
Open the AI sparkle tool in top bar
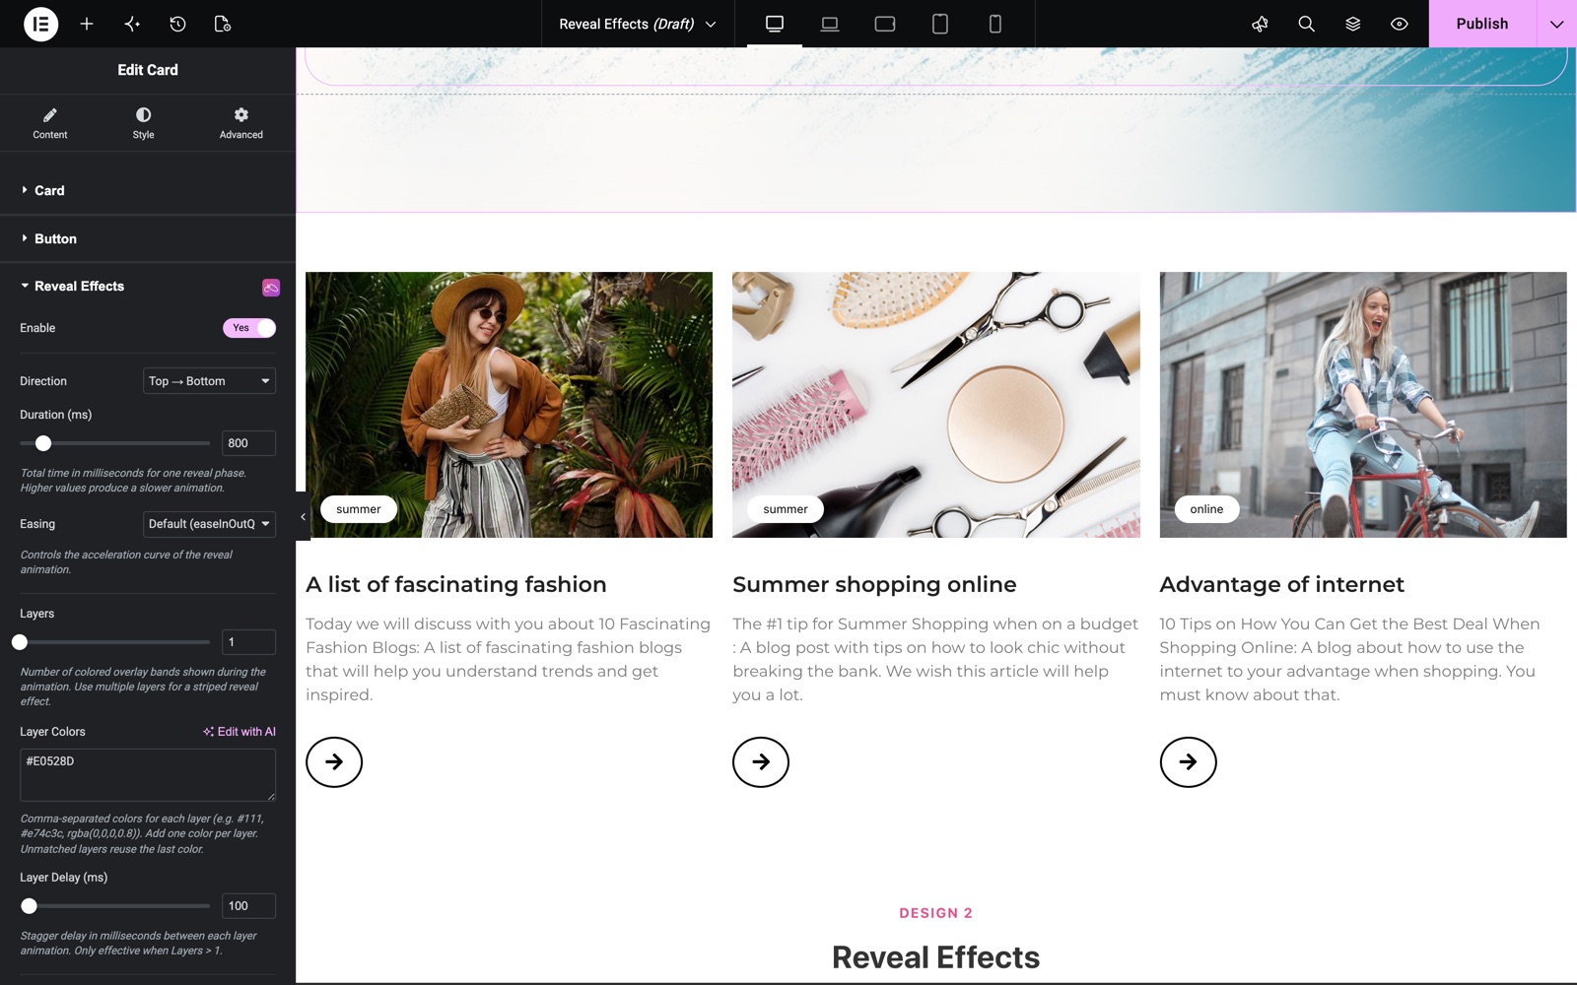click(x=132, y=24)
